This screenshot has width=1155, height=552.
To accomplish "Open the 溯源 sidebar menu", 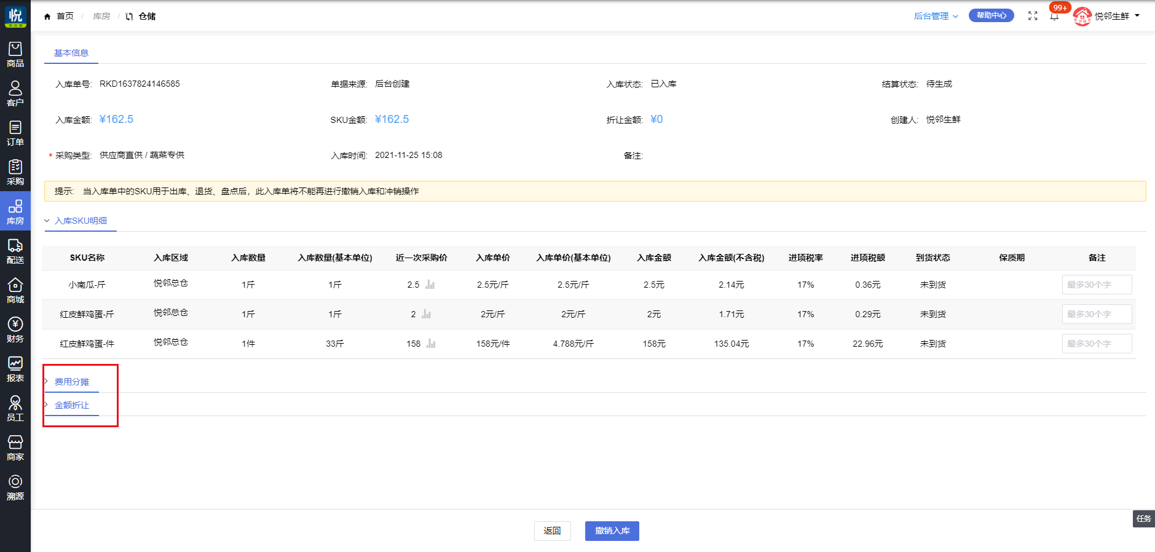I will pos(15,487).
